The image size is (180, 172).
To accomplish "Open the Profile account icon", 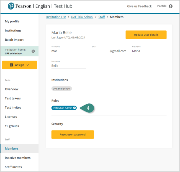I will point(171,6).
